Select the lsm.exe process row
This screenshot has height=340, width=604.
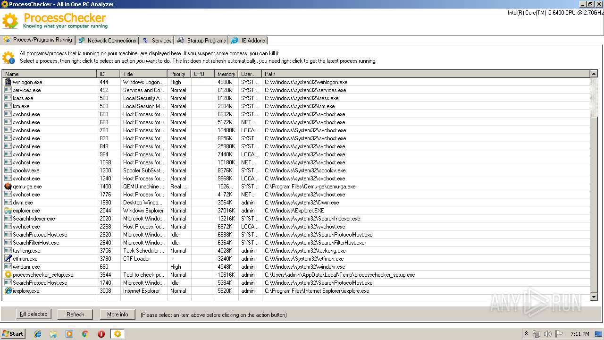(x=296, y=106)
